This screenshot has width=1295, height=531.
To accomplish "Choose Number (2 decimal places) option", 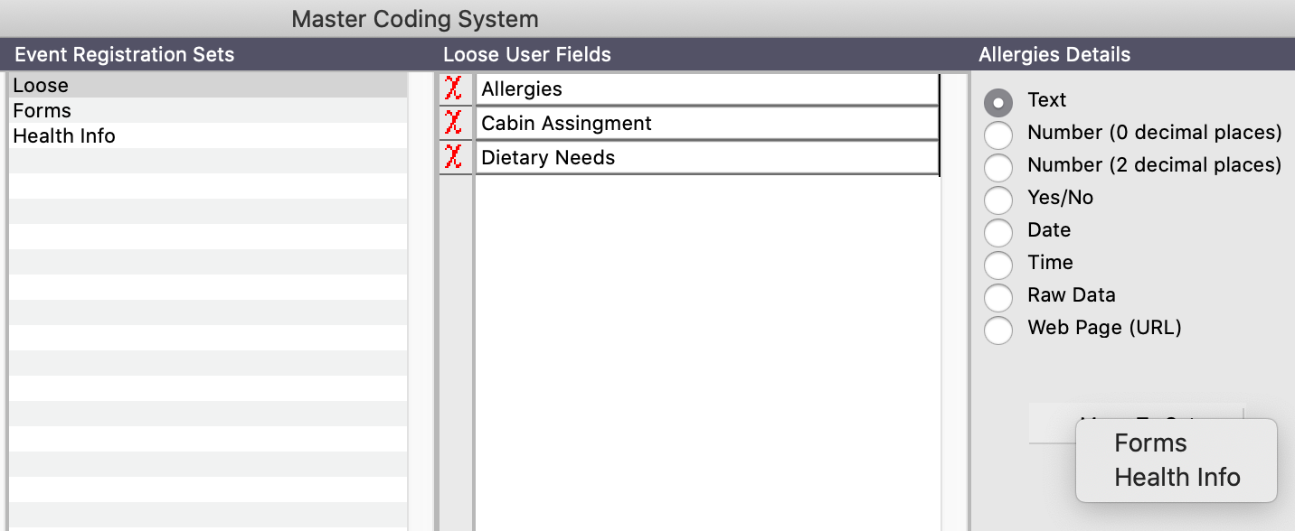I will point(998,167).
